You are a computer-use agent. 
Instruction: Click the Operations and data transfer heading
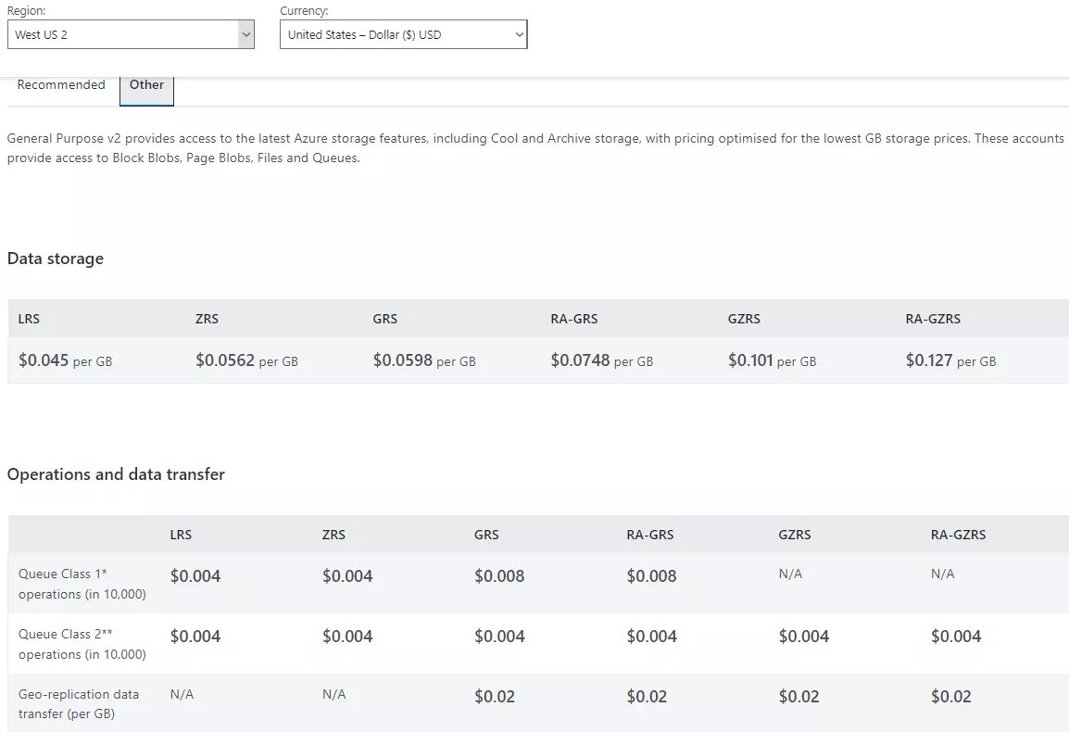coord(116,473)
